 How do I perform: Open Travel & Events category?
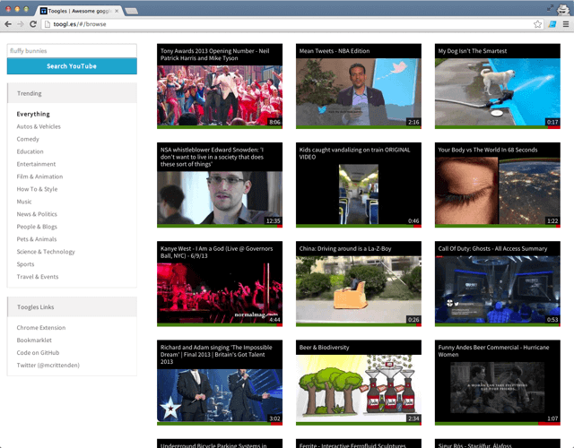click(x=38, y=277)
